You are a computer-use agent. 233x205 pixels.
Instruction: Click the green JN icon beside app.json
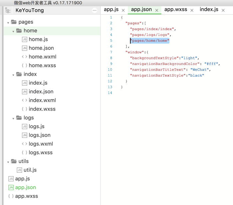coord(11,187)
